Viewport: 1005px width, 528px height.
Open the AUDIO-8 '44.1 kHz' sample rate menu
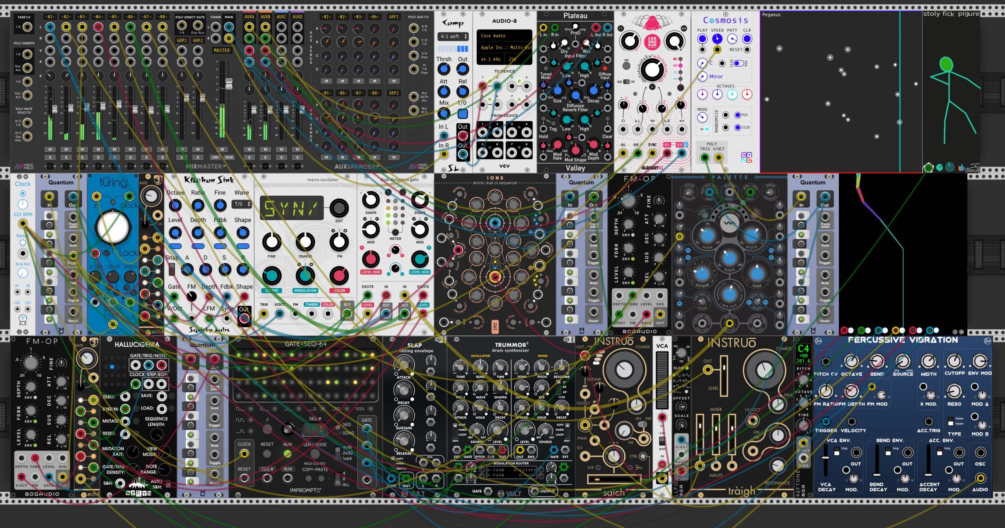tap(491, 59)
